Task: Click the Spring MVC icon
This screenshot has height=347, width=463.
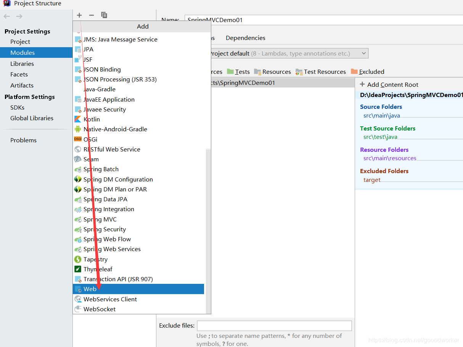Action: pos(78,219)
